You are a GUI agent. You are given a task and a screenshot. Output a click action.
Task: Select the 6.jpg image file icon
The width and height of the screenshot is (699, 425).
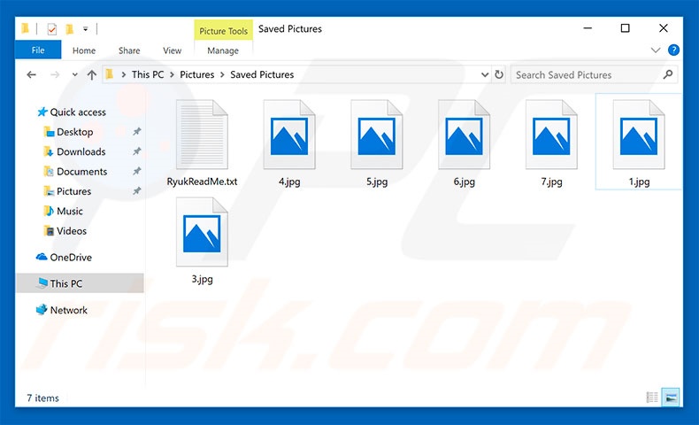[464, 135]
